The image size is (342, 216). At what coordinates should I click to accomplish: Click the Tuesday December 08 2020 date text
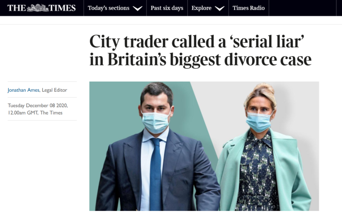click(x=38, y=105)
